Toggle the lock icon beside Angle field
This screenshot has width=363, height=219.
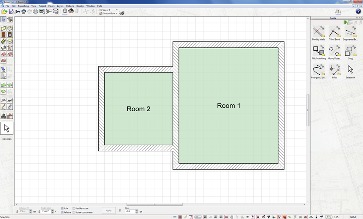coord(39,211)
